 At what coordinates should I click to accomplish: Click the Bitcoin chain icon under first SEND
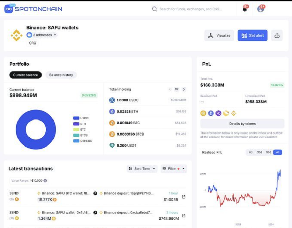pos(17,199)
